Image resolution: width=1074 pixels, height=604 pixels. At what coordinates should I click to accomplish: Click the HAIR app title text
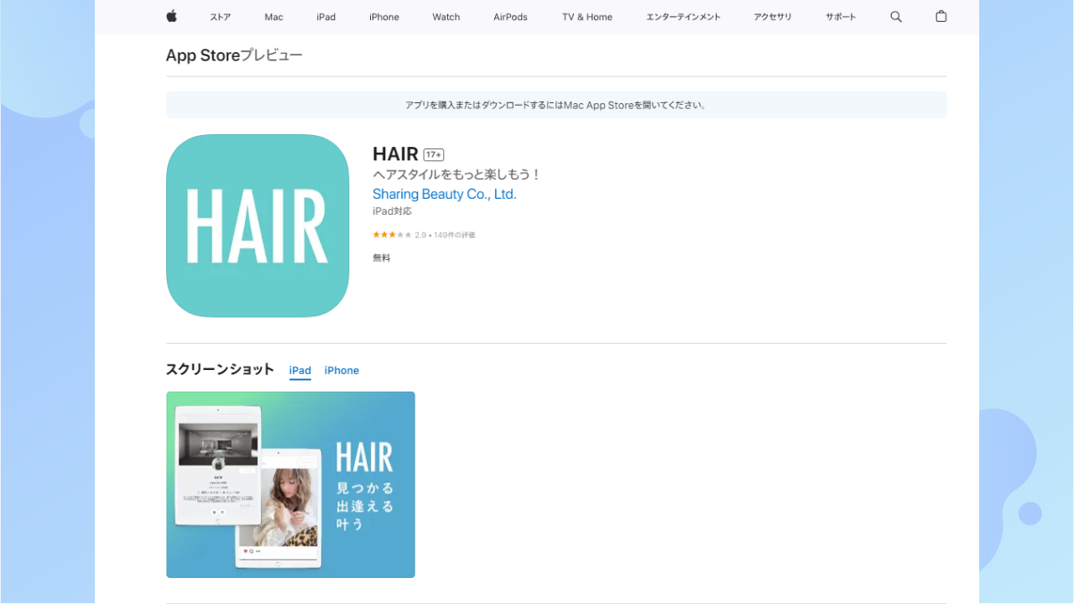tap(395, 154)
